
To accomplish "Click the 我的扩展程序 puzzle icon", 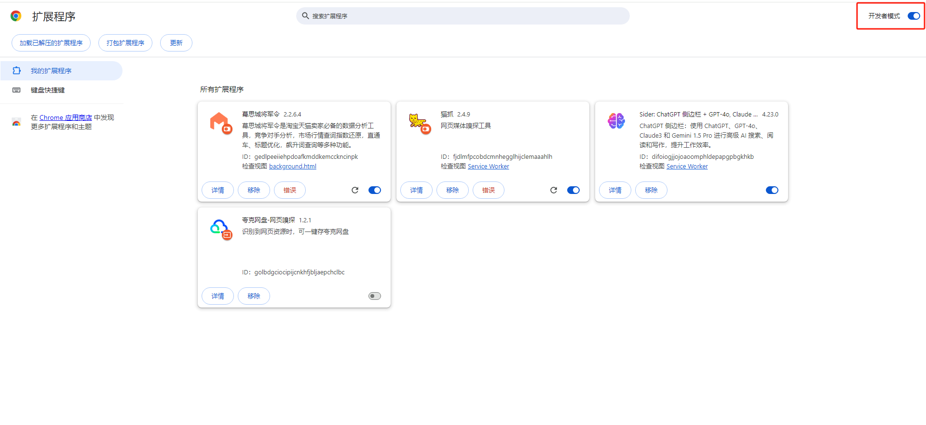I will click(x=16, y=71).
